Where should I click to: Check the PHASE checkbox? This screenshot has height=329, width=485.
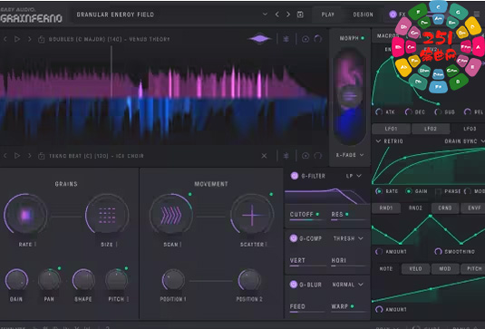tap(438, 191)
